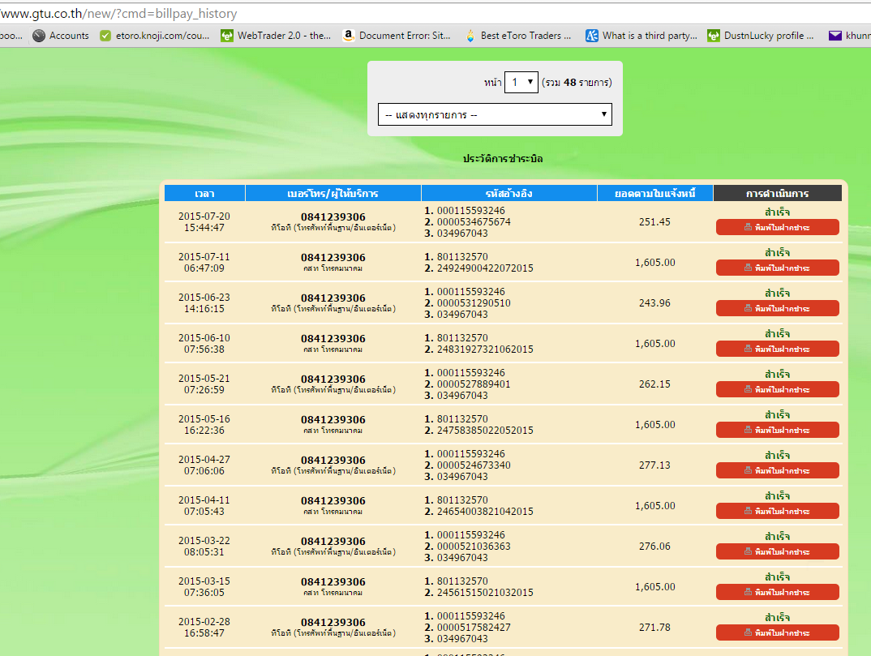Select timestamp 2015-06-23 14:16:15
The width and height of the screenshot is (871, 656).
click(x=204, y=302)
